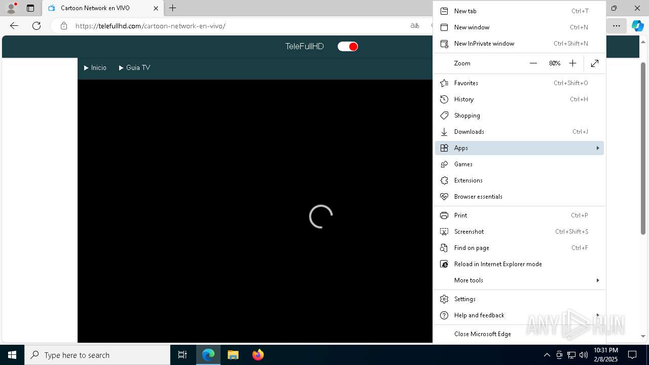Open Task View on the taskbar
Image resolution: width=649 pixels, height=365 pixels.
pos(183,355)
